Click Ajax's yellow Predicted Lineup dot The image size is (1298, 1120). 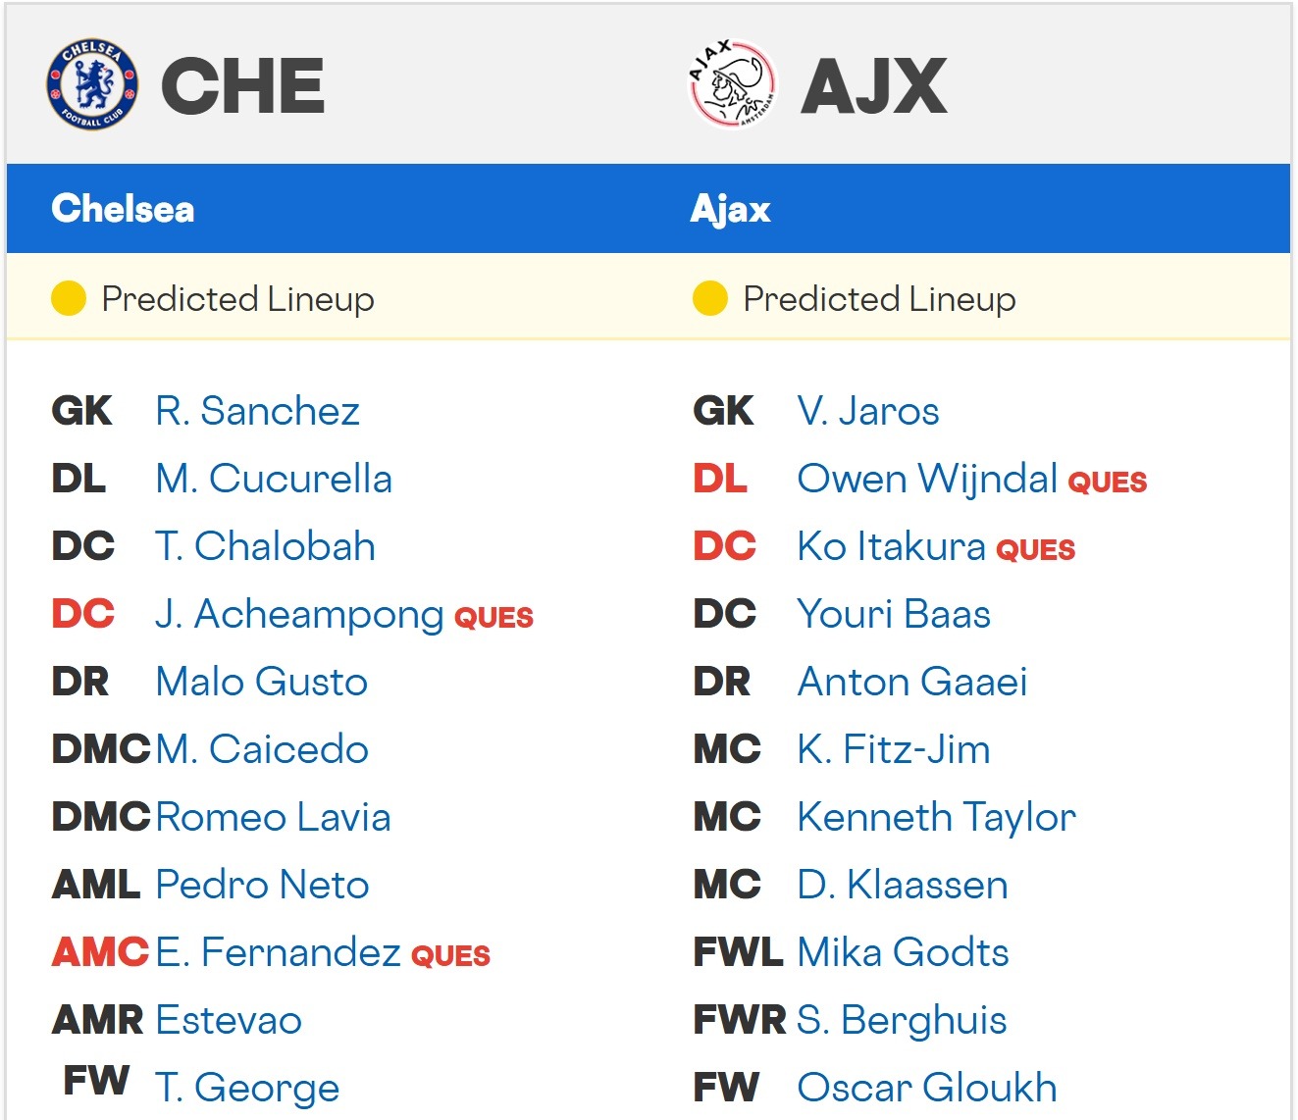pyautogui.click(x=709, y=298)
